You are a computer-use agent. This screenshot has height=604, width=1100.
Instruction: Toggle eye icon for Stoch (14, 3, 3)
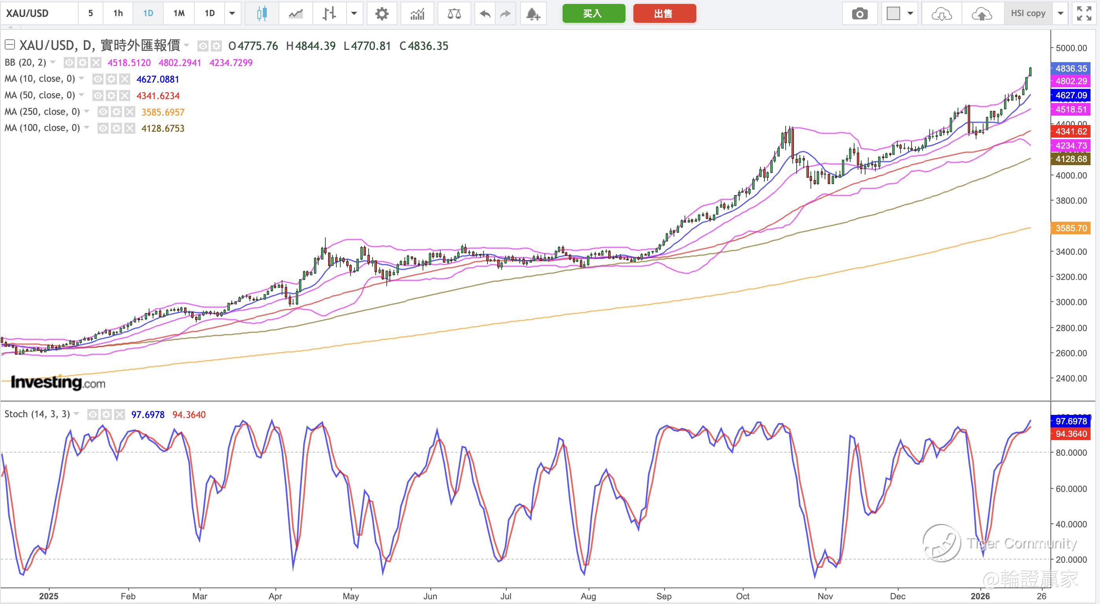pos(93,414)
